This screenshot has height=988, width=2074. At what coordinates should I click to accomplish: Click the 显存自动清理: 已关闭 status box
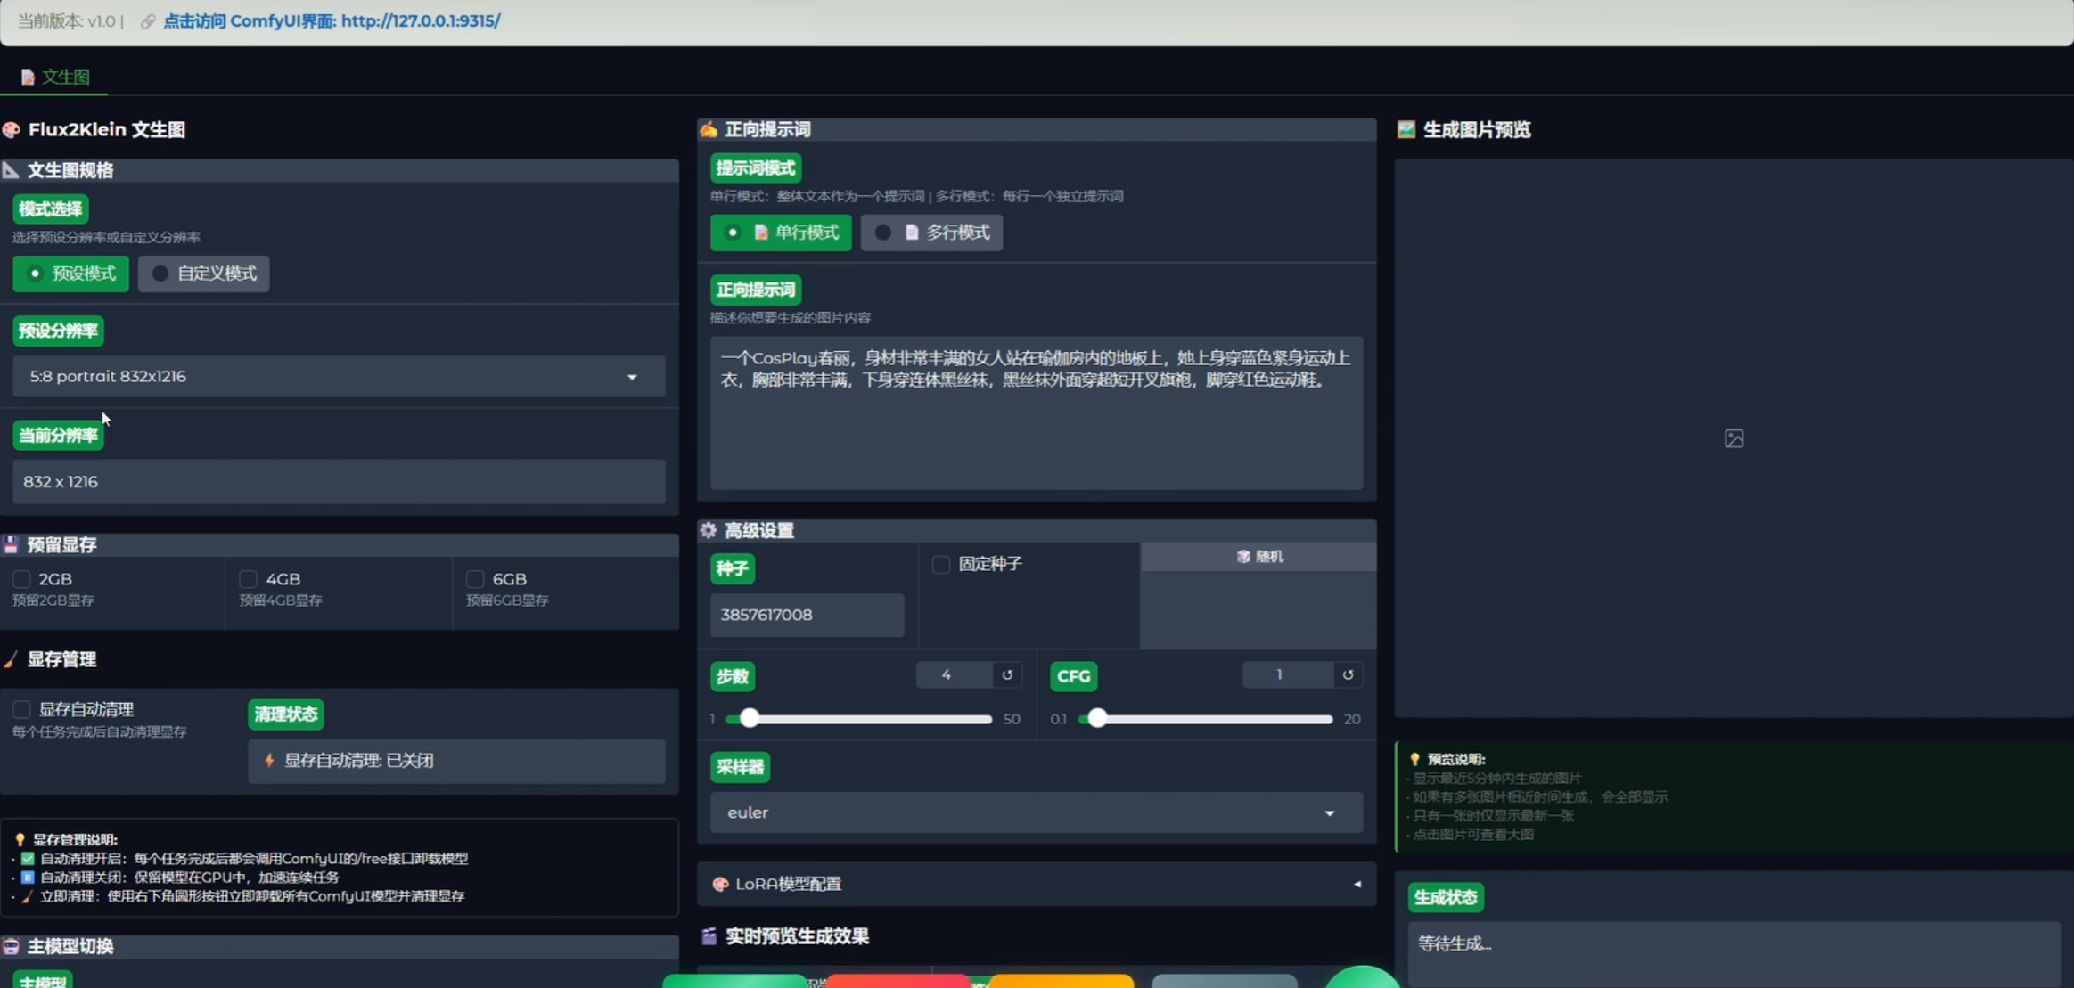pyautogui.click(x=456, y=761)
